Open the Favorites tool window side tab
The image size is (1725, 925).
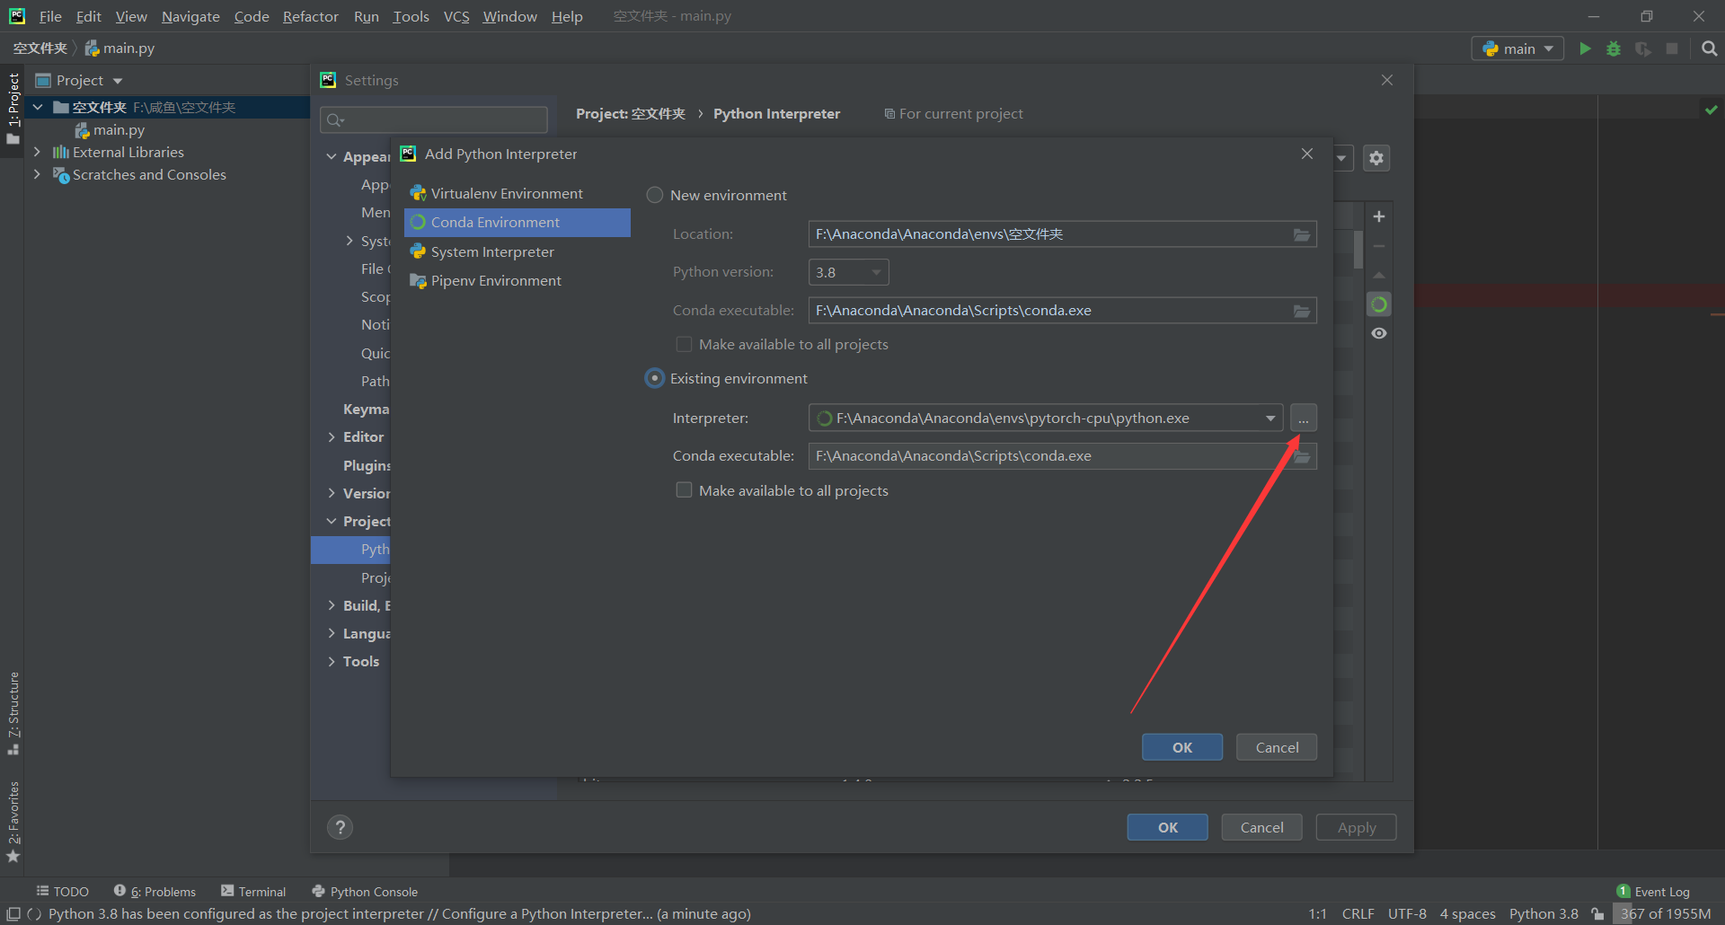[13, 822]
